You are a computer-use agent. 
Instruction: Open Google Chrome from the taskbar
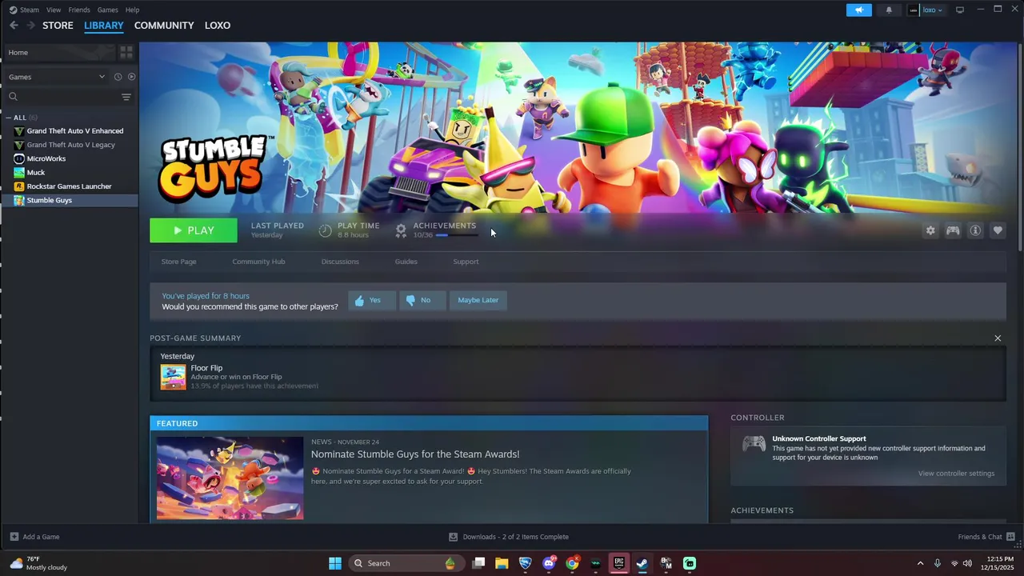coord(572,563)
